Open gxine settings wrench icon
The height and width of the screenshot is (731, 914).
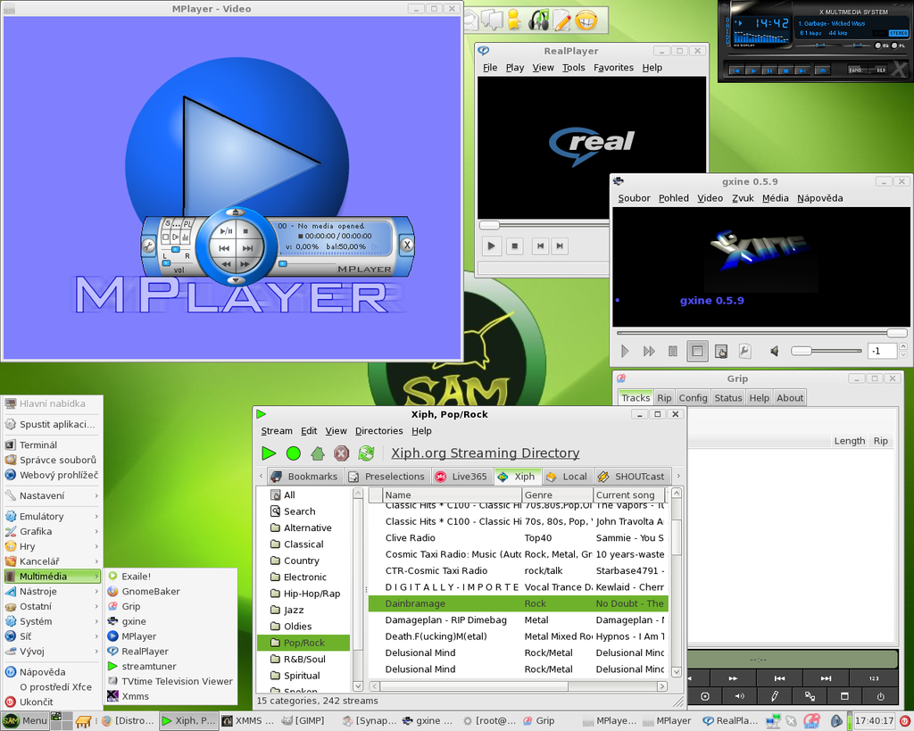coord(744,352)
